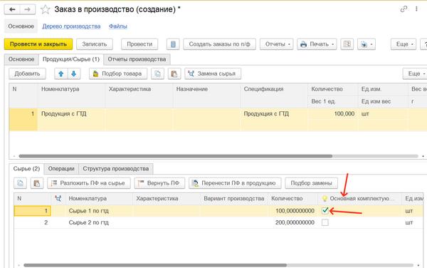Click the quantity 200,000000000 cell
The height and width of the screenshot is (268, 427).
(292, 222)
